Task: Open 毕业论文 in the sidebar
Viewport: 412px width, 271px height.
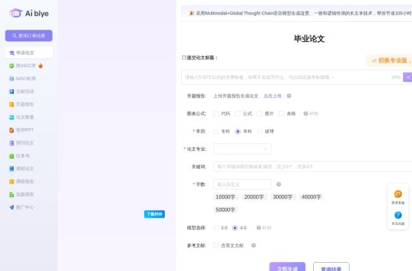Action: [29, 53]
